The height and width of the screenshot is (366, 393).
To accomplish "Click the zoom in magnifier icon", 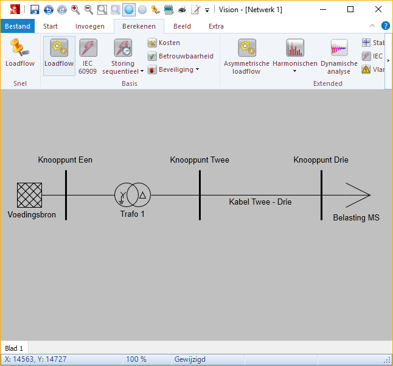I will point(75,10).
